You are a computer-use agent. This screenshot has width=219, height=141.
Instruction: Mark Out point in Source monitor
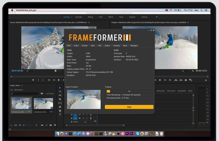[x=43, y=80]
